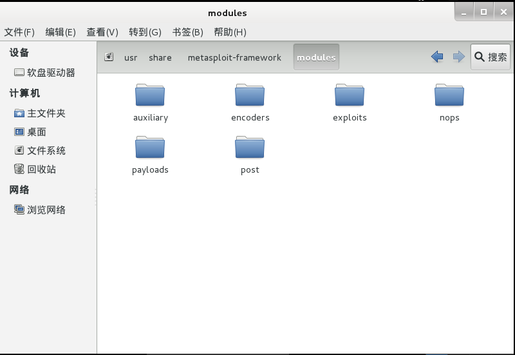515x355 pixels.
Task: Select 软盘驱动器 in the sidebar
Action: click(51, 73)
